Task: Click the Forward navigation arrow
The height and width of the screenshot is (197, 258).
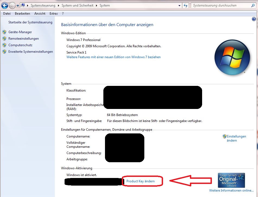Action: coord(12,6)
